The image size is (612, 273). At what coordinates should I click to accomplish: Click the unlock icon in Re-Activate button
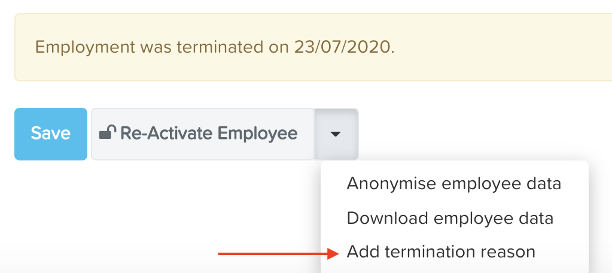coord(107,132)
